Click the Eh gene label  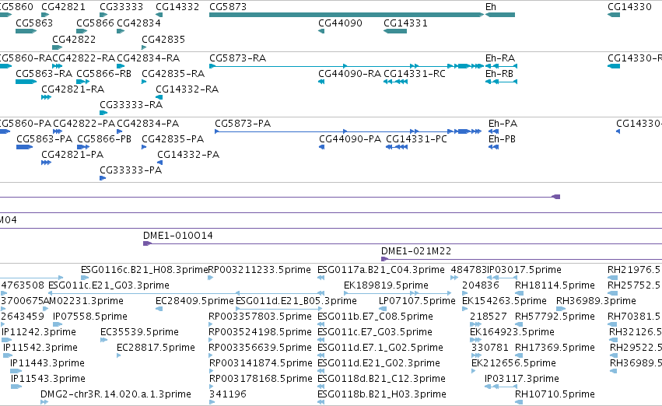(x=491, y=7)
